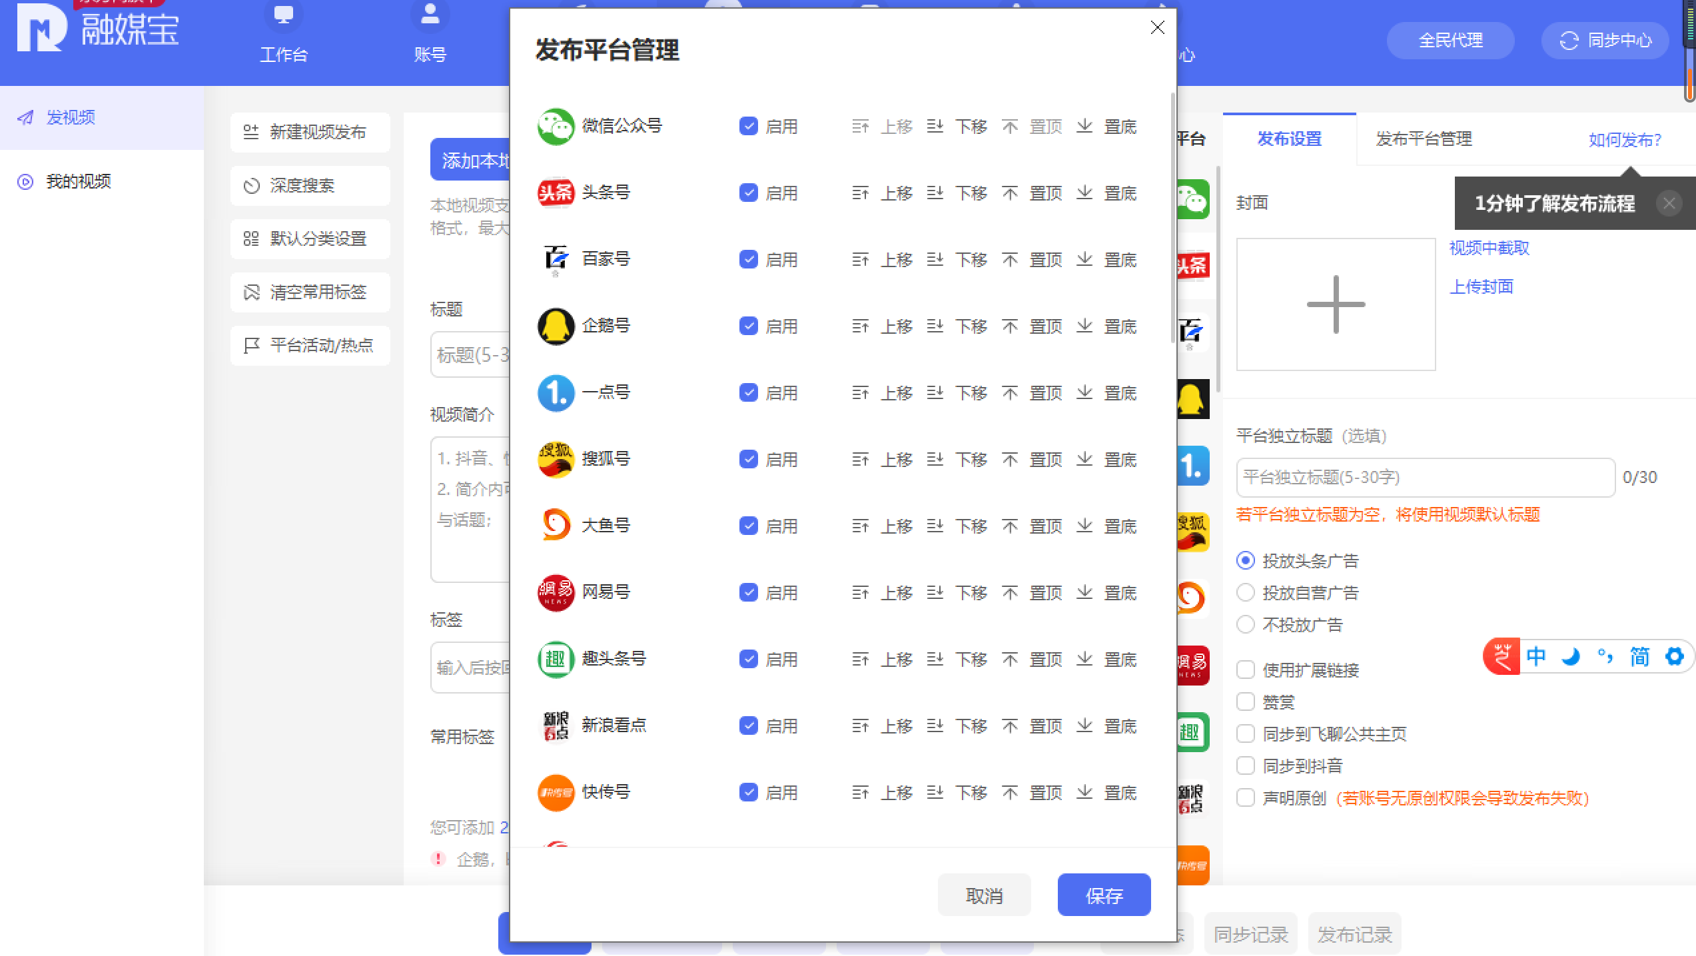Switch to 发布平台管理 tab
The height and width of the screenshot is (956, 1696).
[1424, 139]
